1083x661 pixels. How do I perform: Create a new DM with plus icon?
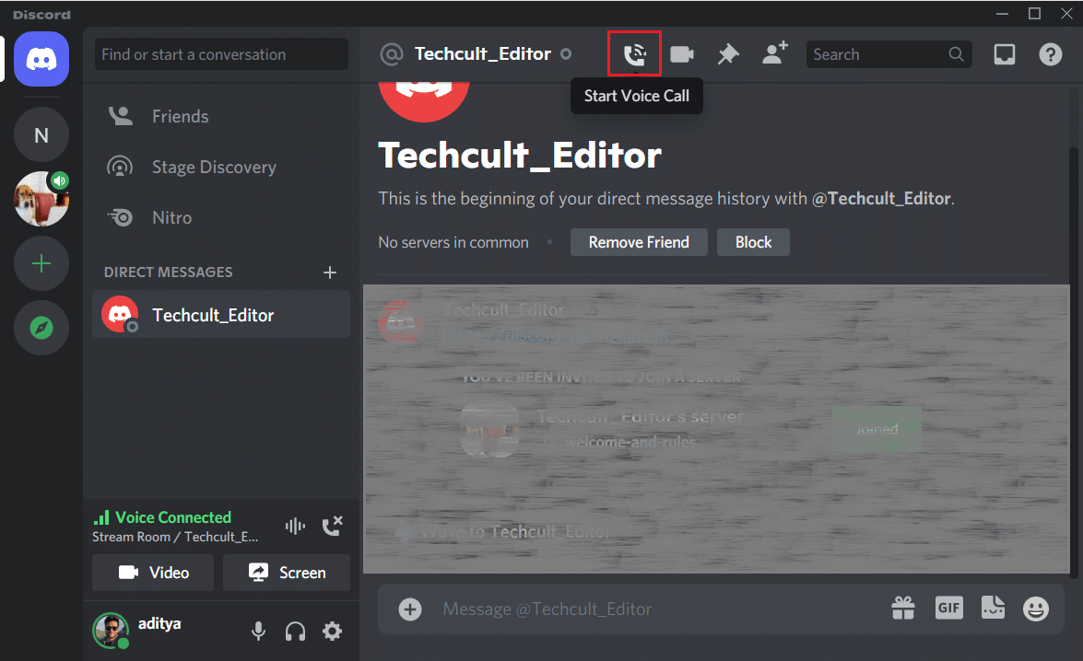(x=330, y=273)
